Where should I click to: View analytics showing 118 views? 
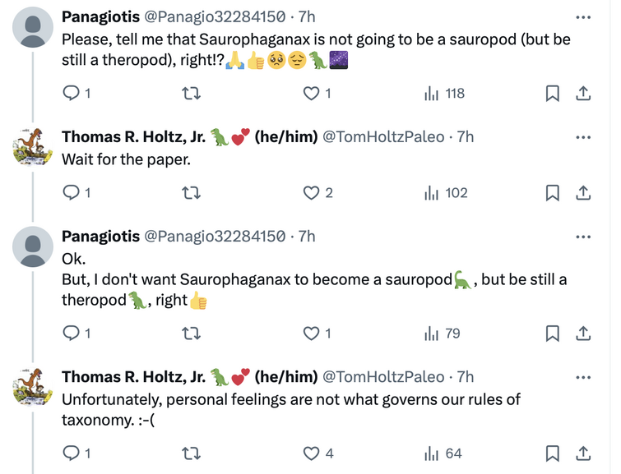tap(444, 94)
